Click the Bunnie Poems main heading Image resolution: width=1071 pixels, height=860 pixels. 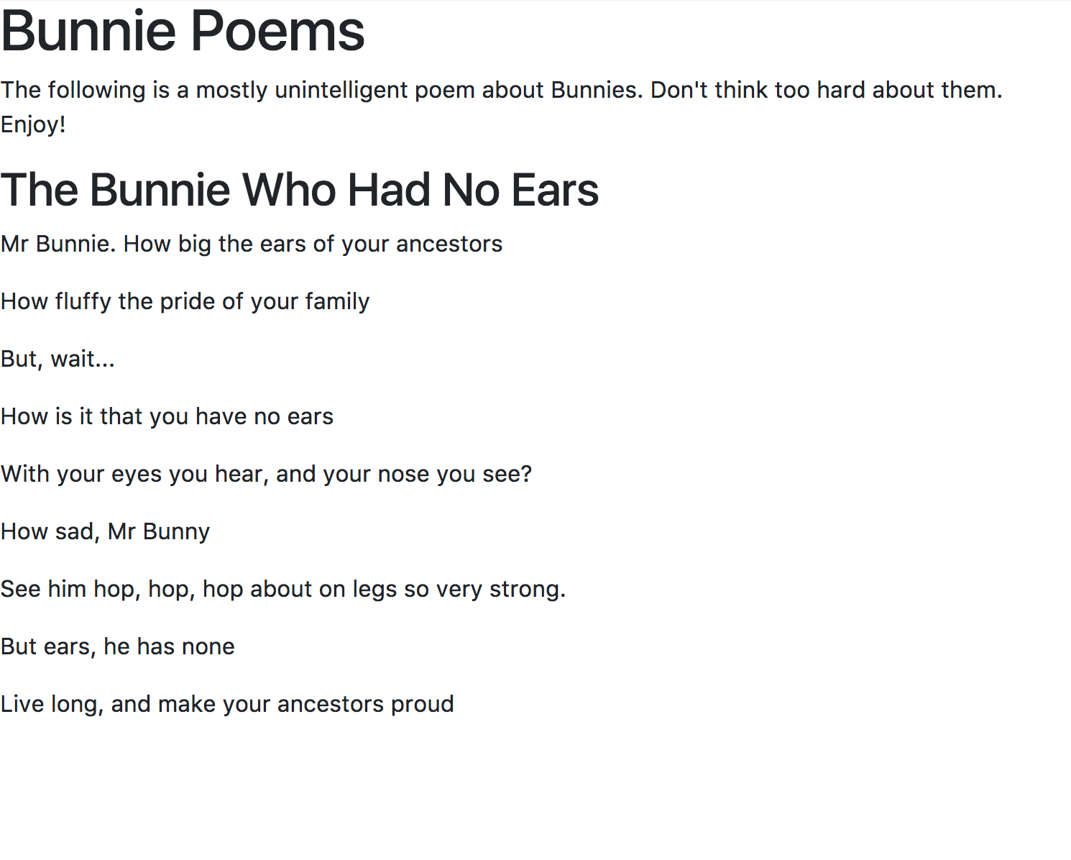coord(183,31)
